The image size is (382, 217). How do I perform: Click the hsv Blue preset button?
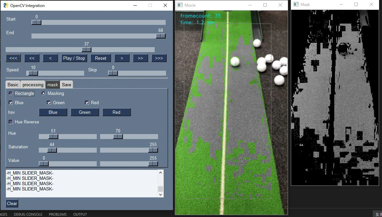(x=53, y=112)
